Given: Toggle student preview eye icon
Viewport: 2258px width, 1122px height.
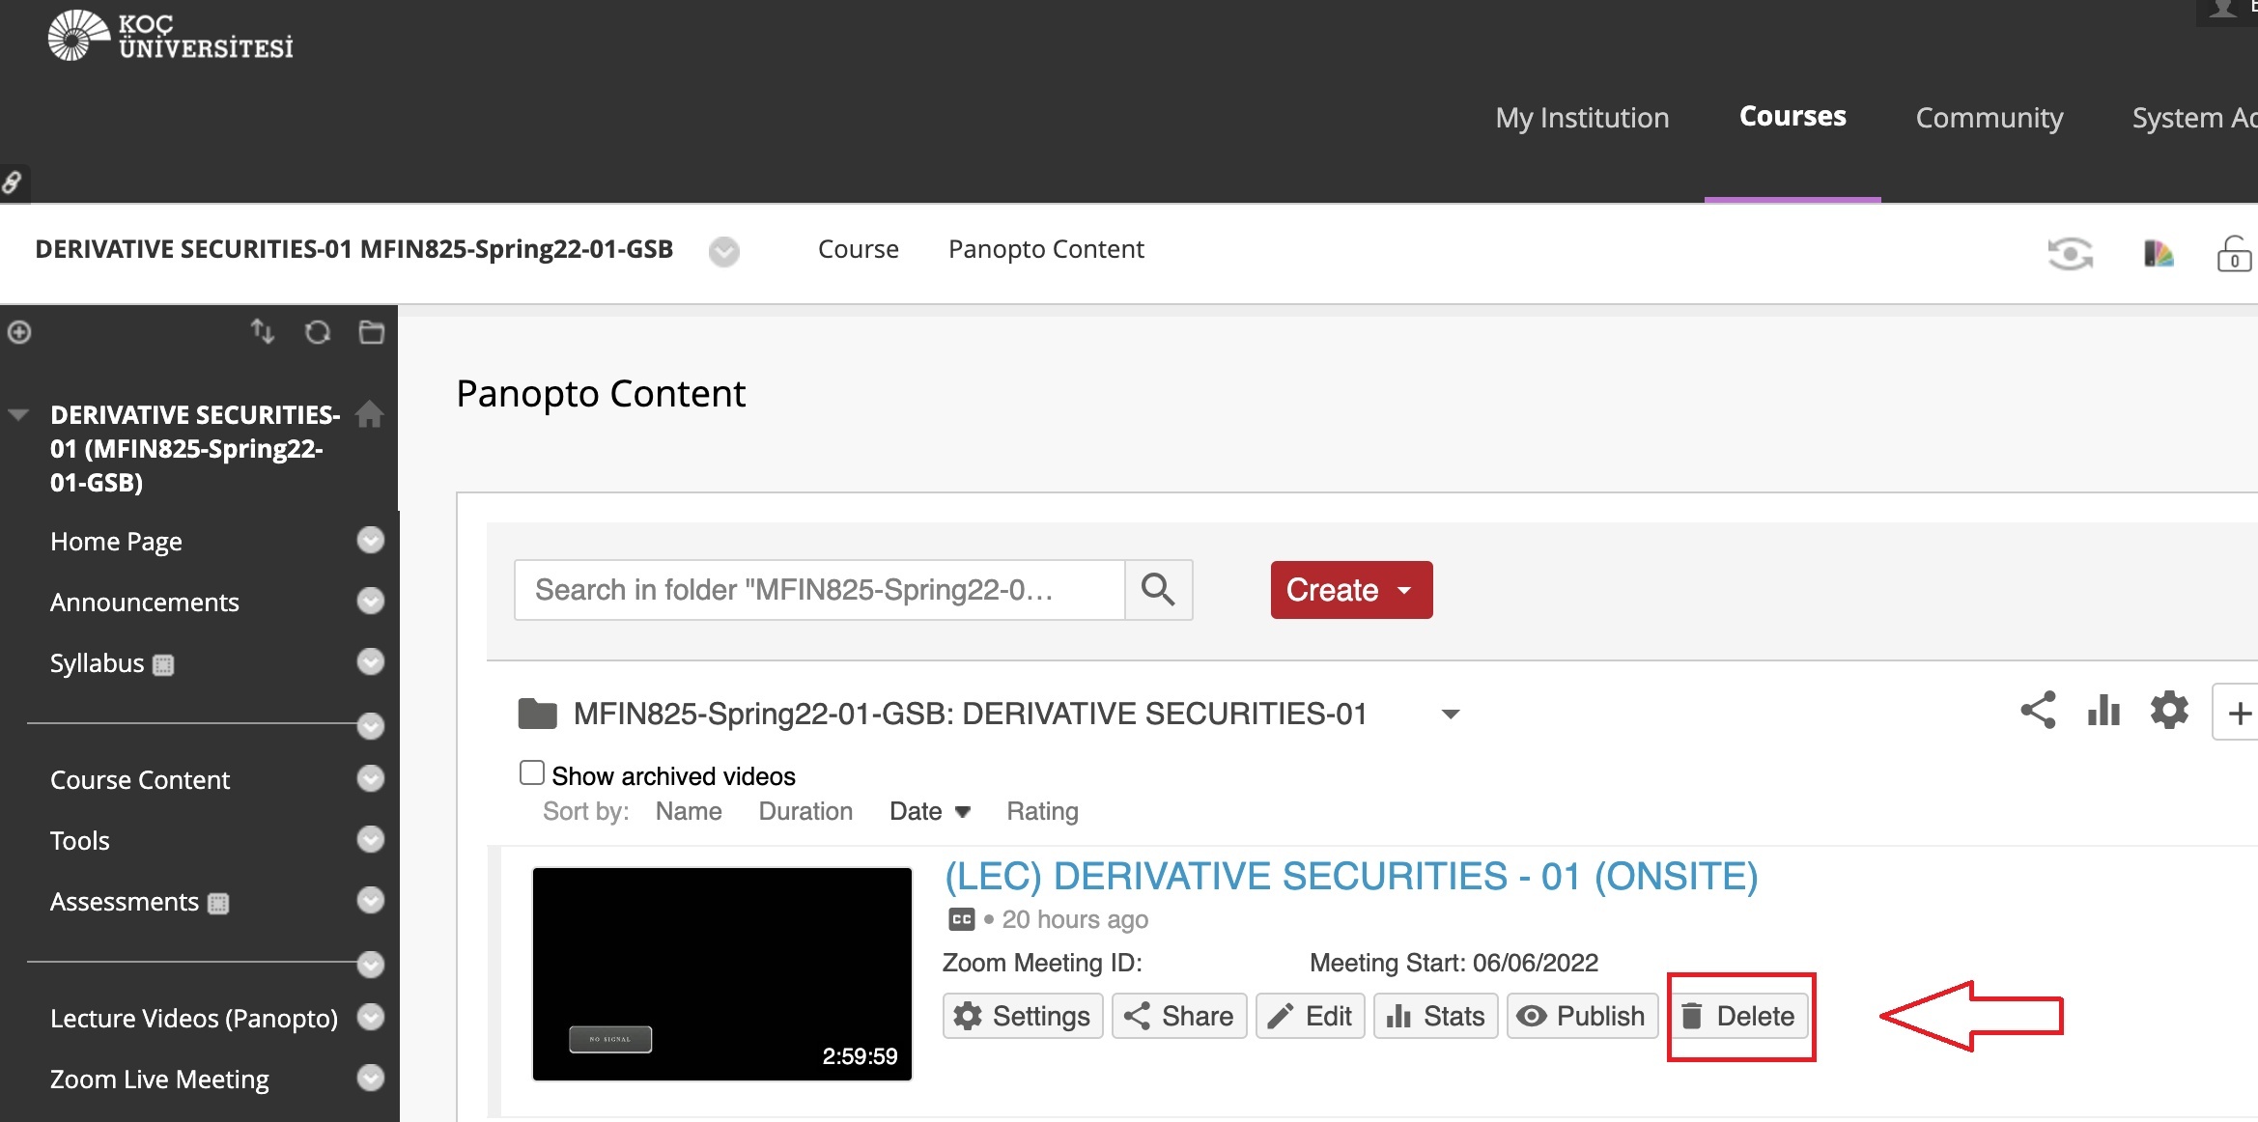Looking at the screenshot, I should pyautogui.click(x=2070, y=254).
